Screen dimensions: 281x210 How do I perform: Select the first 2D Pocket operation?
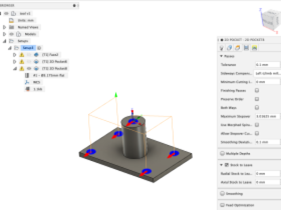tap(54, 62)
